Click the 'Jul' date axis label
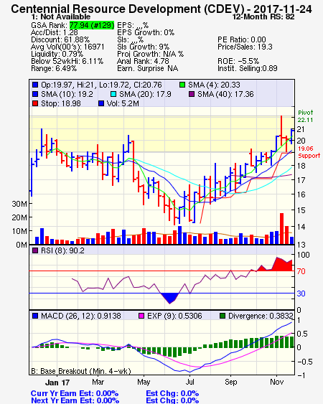Image resolution: width=323 pixels, height=404 pixels. (x=189, y=382)
